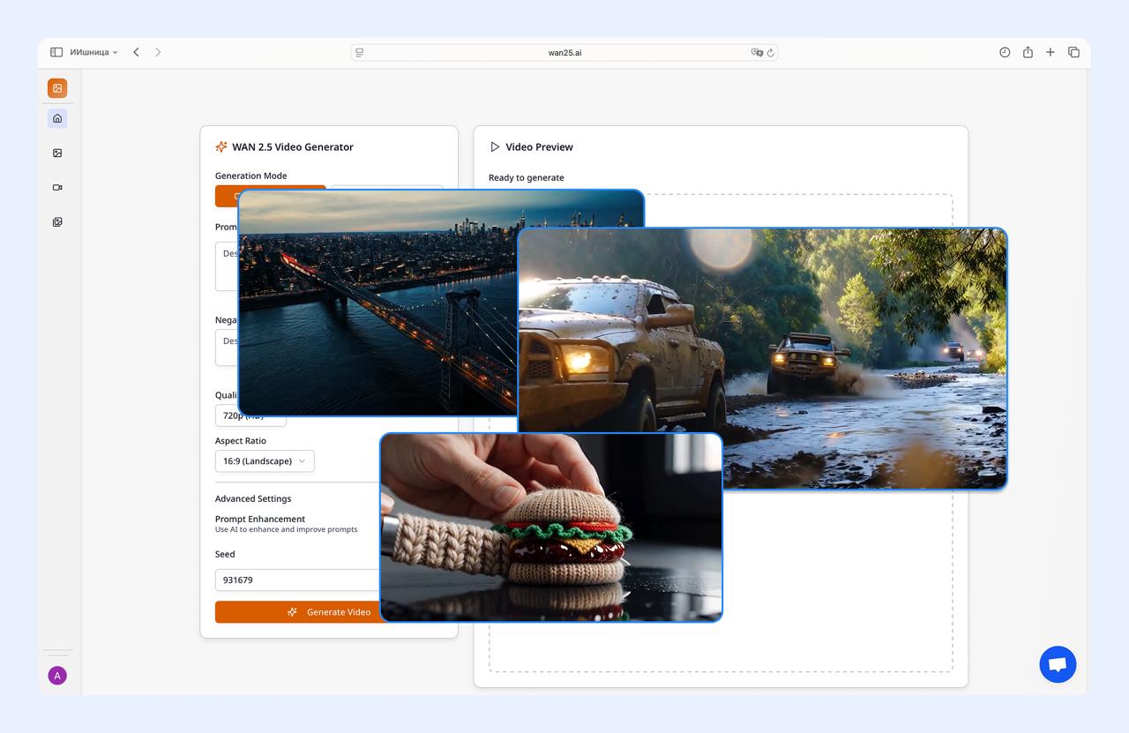Image resolution: width=1129 pixels, height=733 pixels.
Task: Click into the Negative Prompt text box
Action: [x=227, y=348]
